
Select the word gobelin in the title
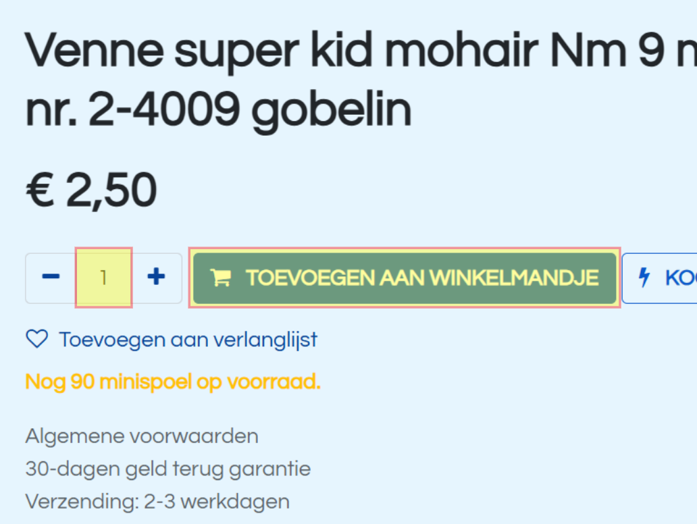pyautogui.click(x=332, y=110)
